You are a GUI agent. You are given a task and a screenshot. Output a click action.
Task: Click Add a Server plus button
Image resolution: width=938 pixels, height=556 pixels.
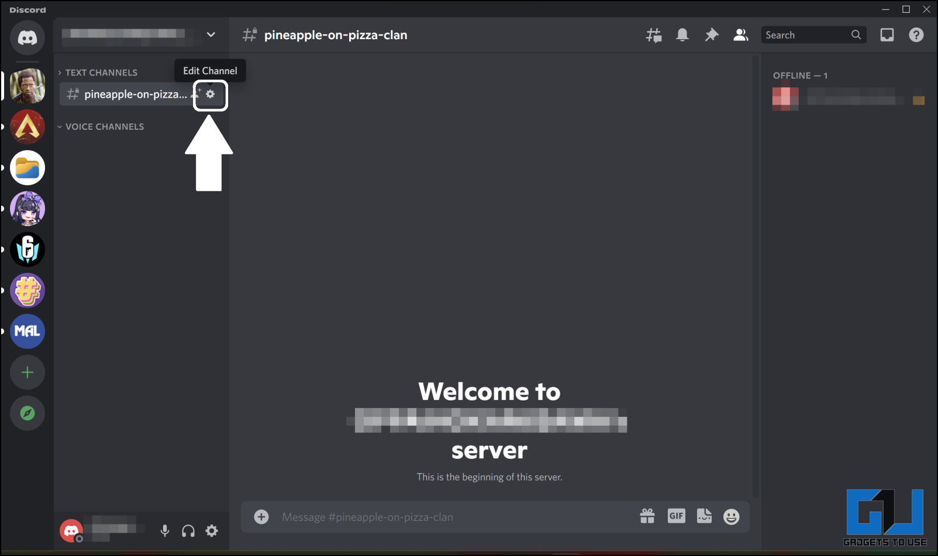click(27, 372)
